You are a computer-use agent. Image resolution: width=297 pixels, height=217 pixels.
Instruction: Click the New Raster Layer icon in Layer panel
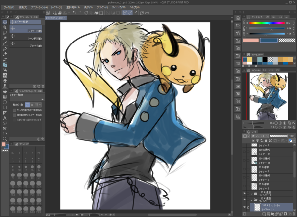pos(264,214)
